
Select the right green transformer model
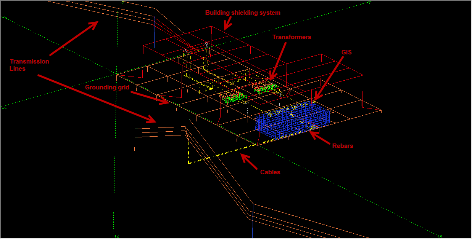click(266, 88)
